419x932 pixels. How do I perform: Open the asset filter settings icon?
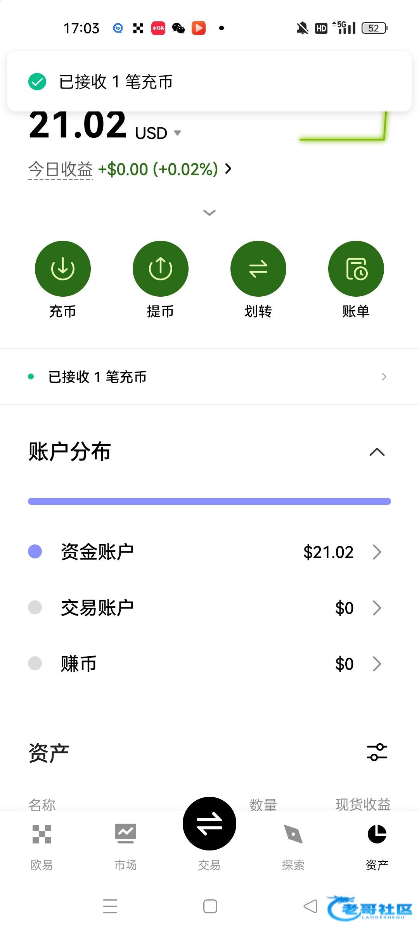(377, 752)
